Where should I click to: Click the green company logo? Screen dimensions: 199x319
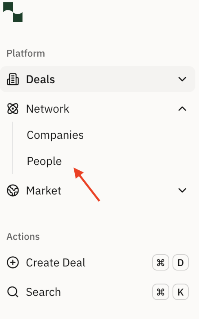13,12
